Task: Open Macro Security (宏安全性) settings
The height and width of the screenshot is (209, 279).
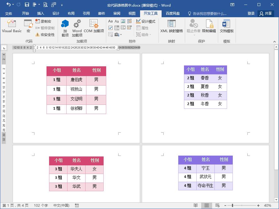Action: click(45, 34)
